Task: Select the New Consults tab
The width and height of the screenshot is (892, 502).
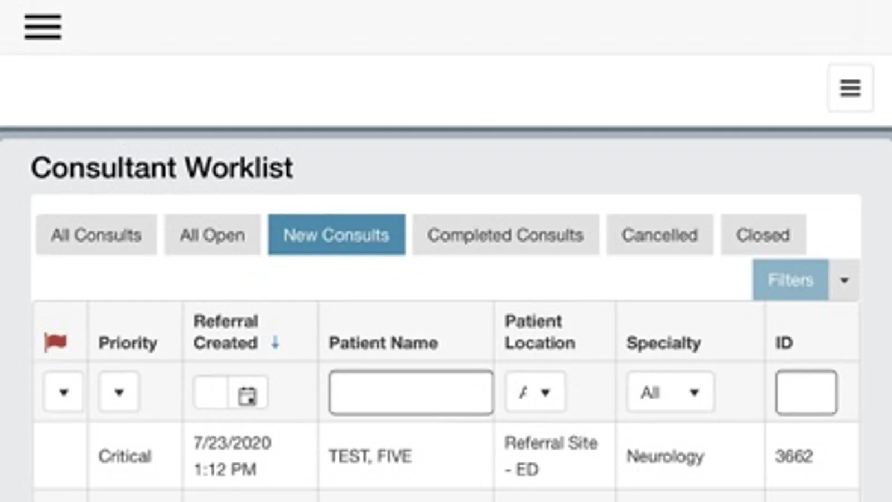Action: (336, 235)
